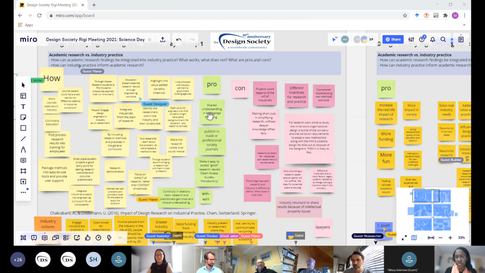This screenshot has height=273, width=485.
Task: Show all 29 board participants
Action: (x=371, y=39)
